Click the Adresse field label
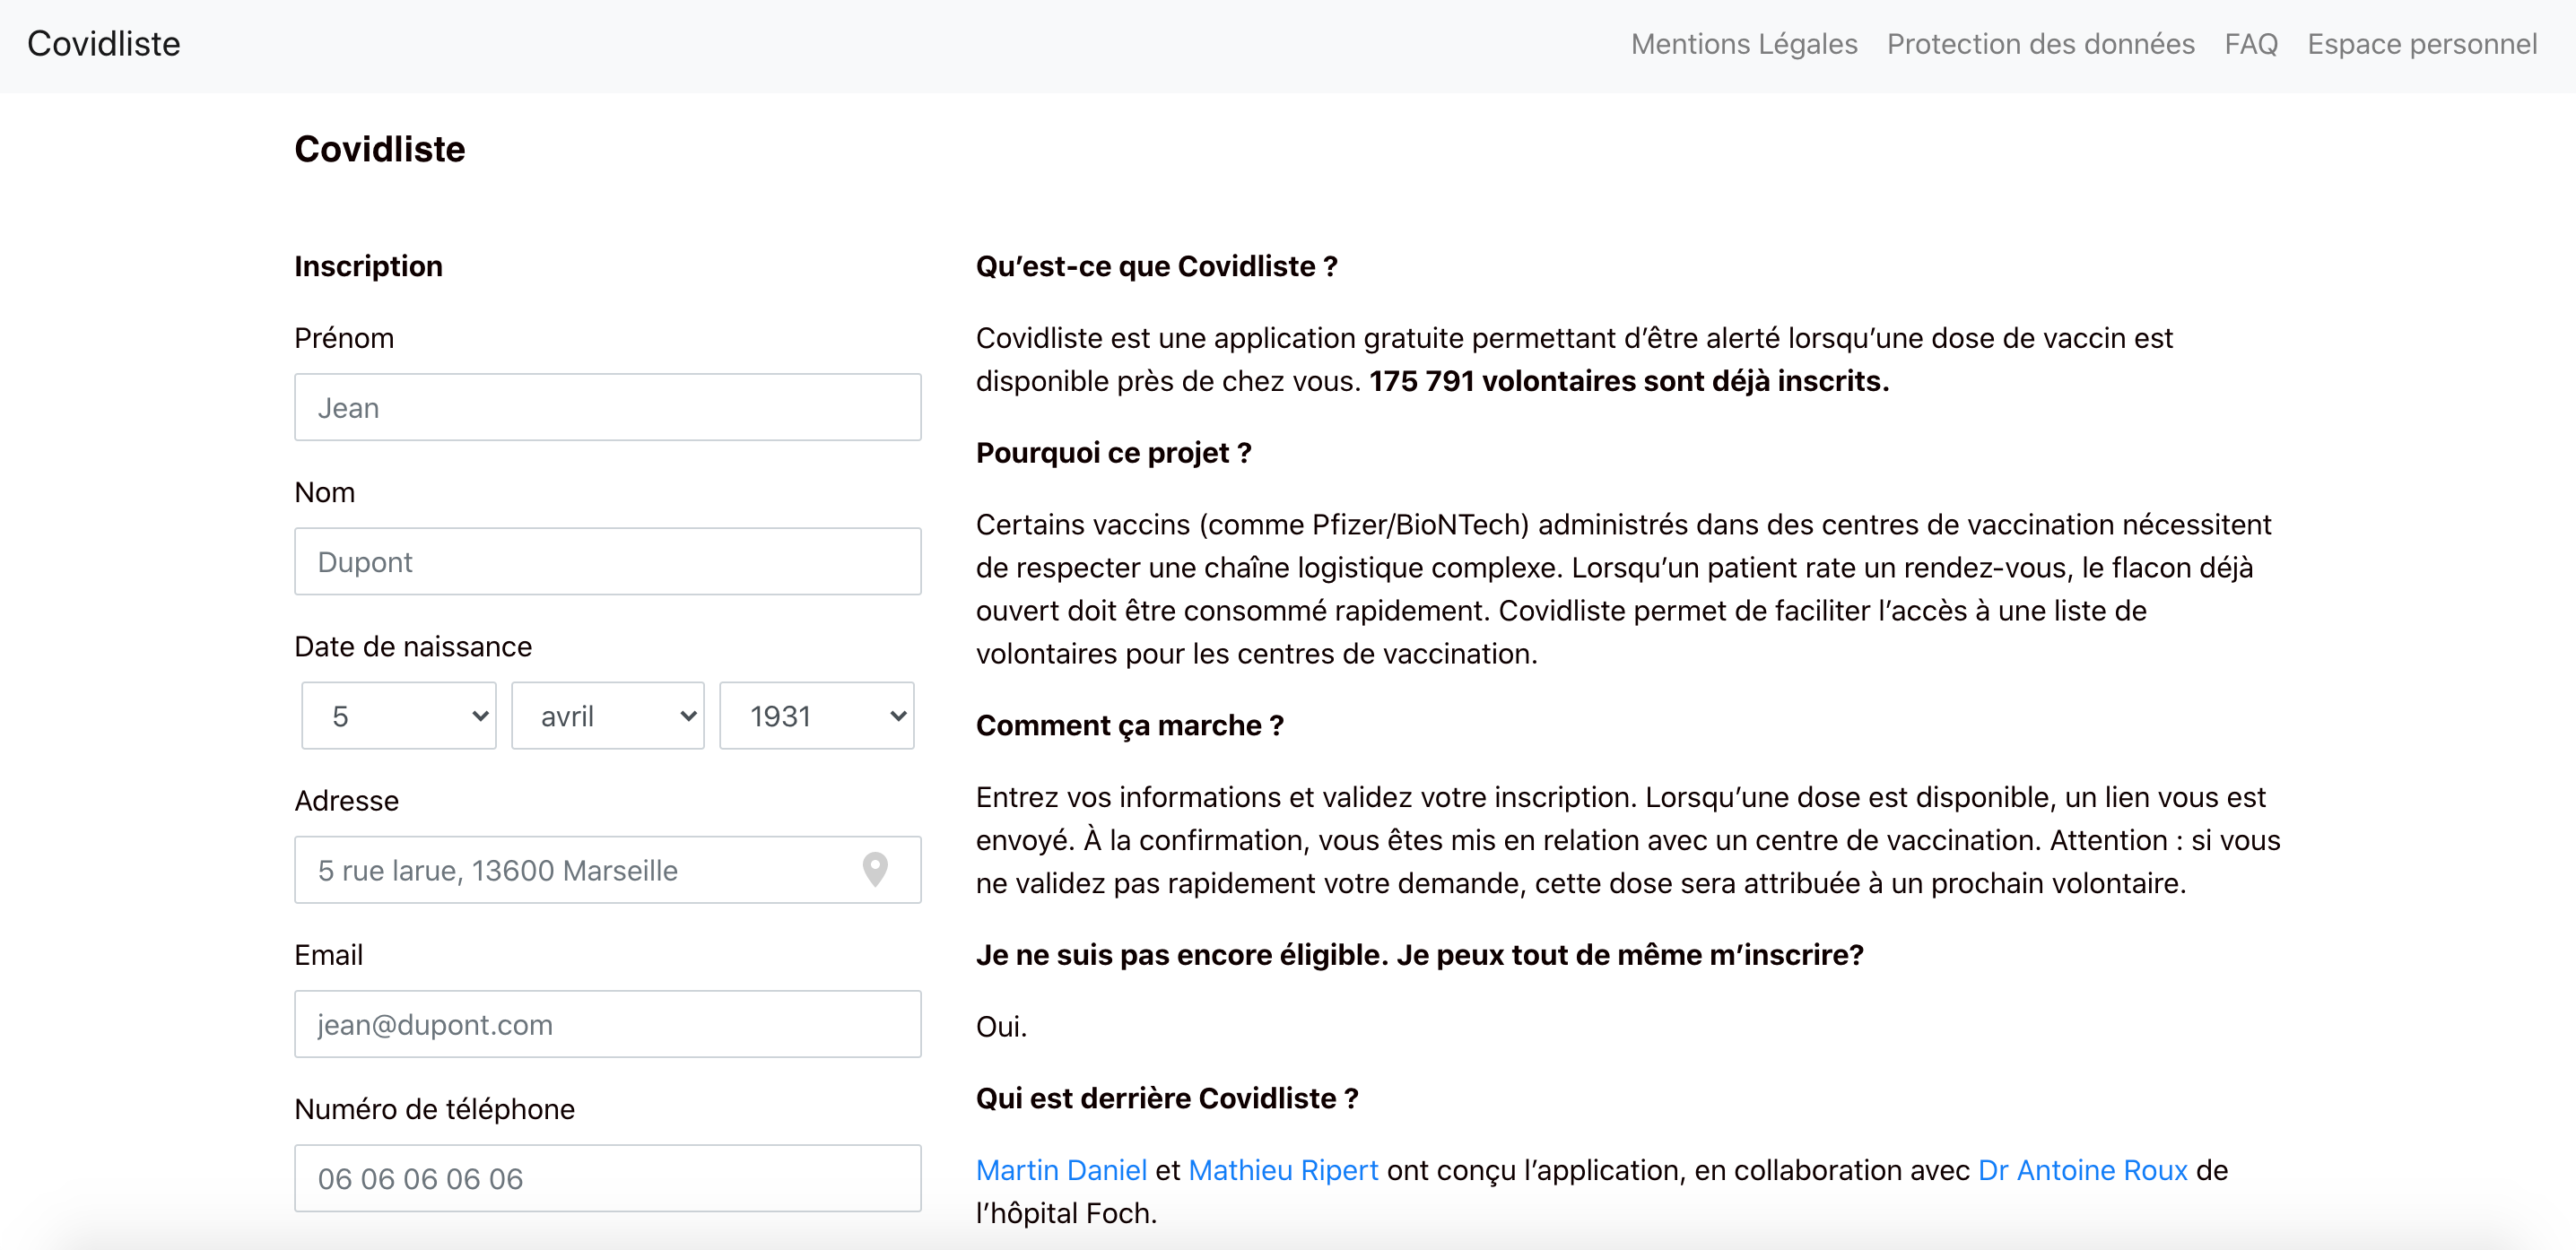This screenshot has width=2576, height=1250. (x=346, y=800)
